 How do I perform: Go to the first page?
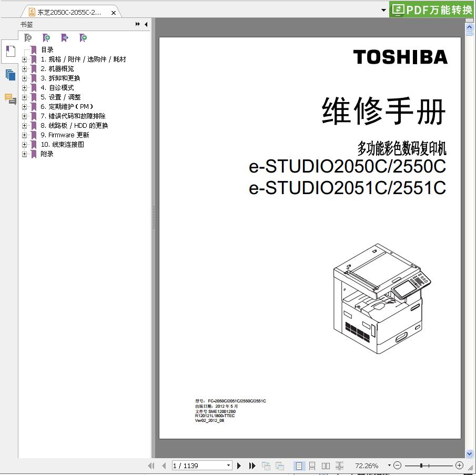click(151, 466)
